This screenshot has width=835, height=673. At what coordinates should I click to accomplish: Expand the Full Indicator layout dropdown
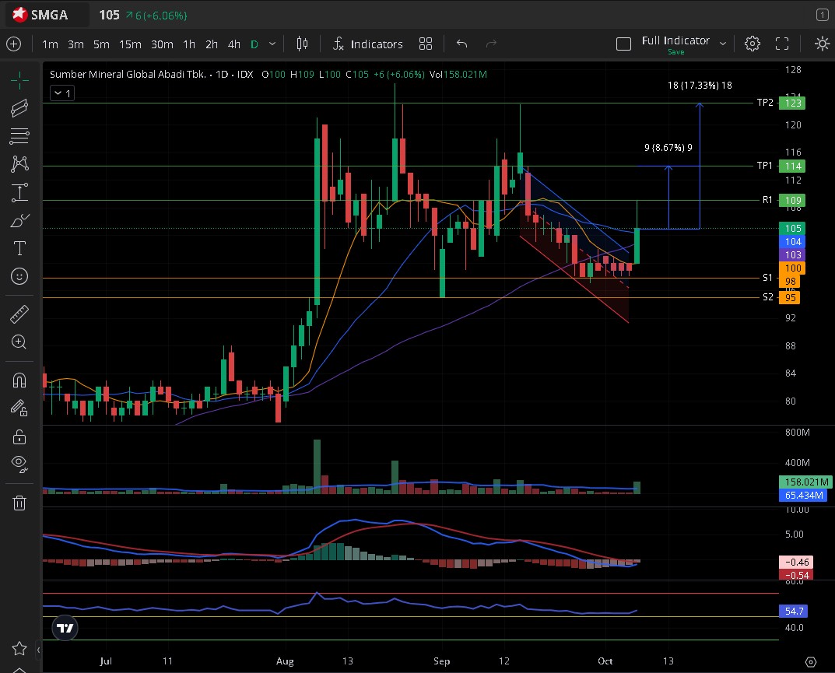pyautogui.click(x=723, y=44)
